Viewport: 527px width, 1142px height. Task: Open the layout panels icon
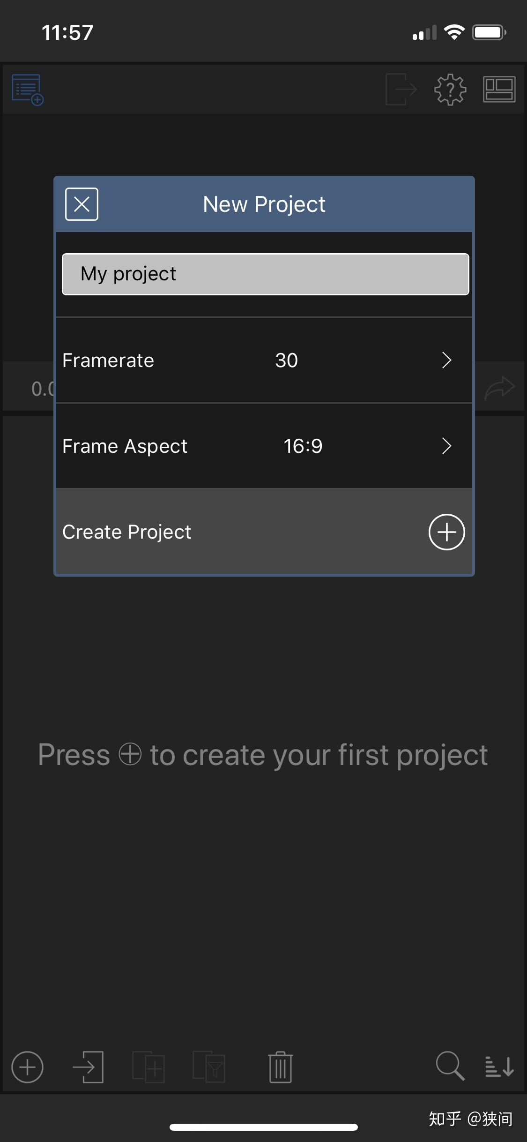coord(499,89)
